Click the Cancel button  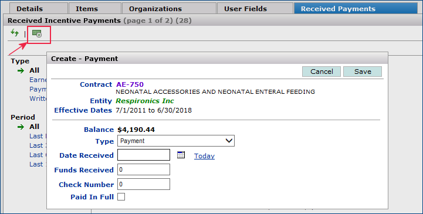(322, 72)
